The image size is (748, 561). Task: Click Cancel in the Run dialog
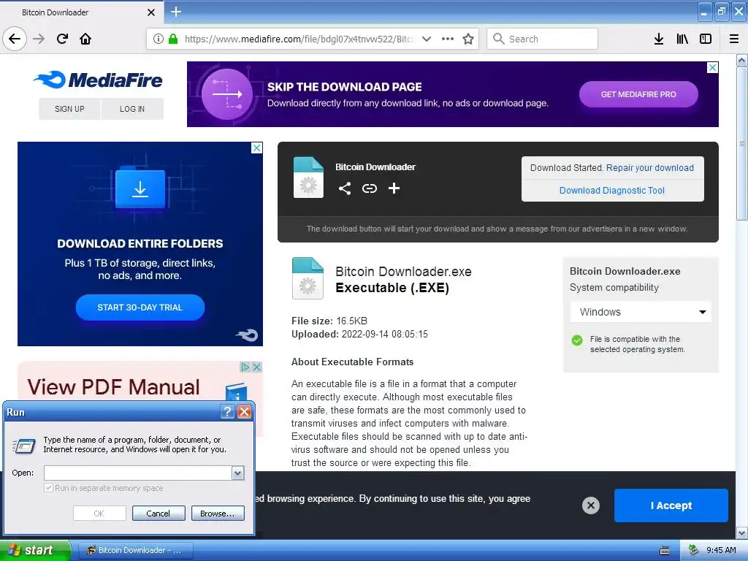point(159,514)
